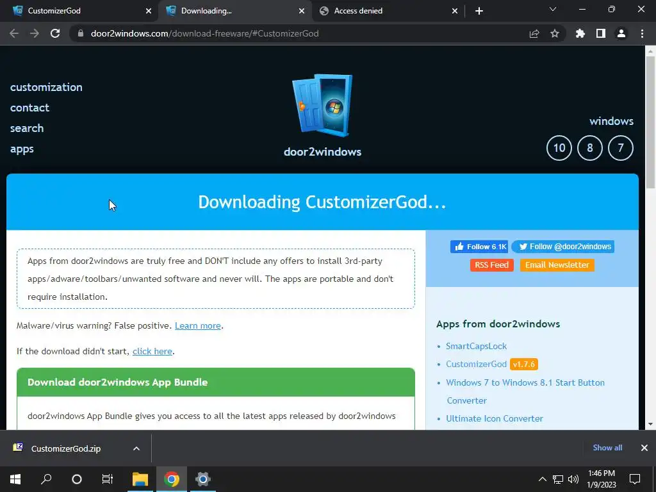Switch to the Access denied tab

pyautogui.click(x=388, y=11)
